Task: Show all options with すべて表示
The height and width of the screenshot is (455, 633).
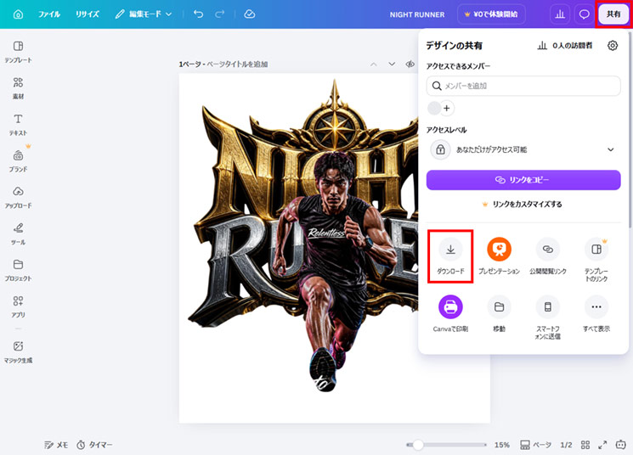Action: coord(596,314)
